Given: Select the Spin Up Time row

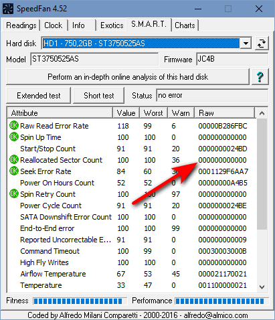Looking at the screenshot, I should click(x=132, y=137).
